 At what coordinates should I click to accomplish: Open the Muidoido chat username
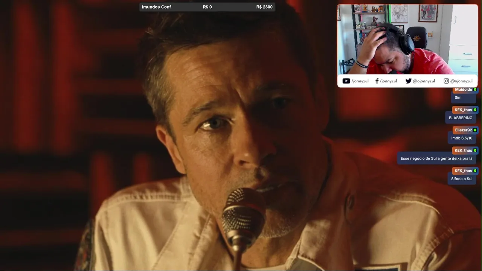tap(464, 90)
